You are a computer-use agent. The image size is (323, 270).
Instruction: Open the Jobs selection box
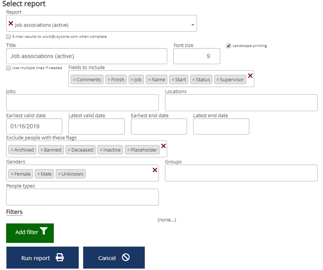[x=82, y=103]
